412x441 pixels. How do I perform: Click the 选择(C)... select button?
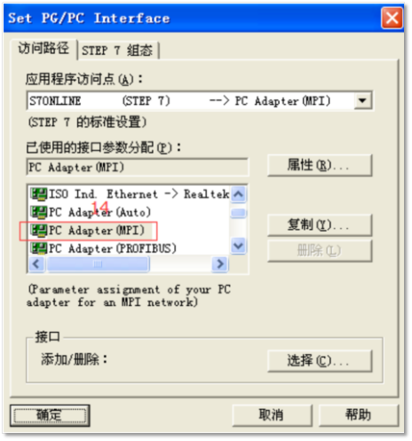pyautogui.click(x=320, y=360)
